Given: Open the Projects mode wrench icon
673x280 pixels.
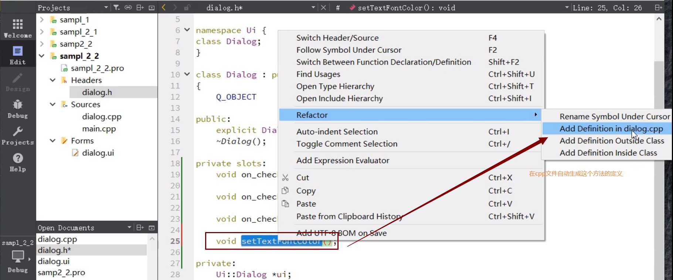Looking at the screenshot, I should coord(18,135).
